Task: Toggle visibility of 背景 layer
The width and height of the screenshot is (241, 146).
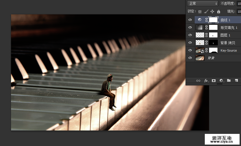Action: [x=190, y=58]
